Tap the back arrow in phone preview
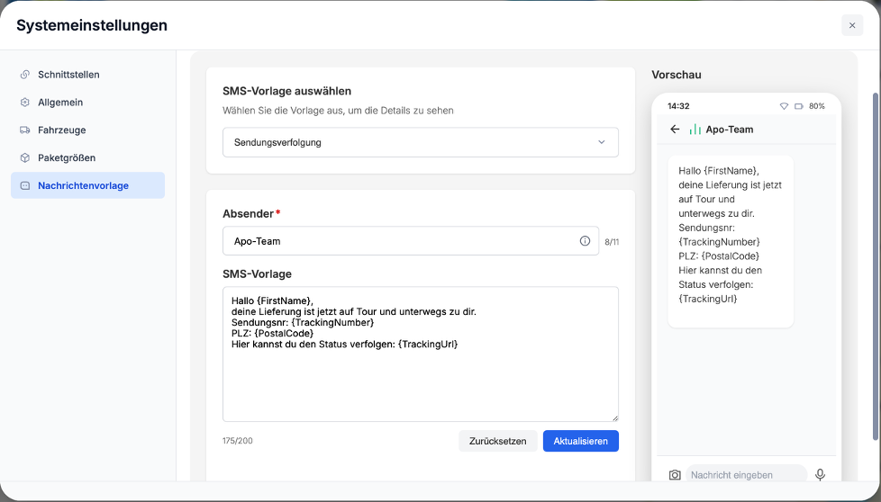The width and height of the screenshot is (881, 502). pos(675,130)
